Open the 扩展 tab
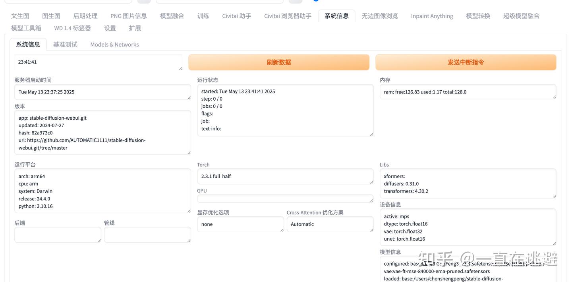572x282 pixels. click(135, 28)
